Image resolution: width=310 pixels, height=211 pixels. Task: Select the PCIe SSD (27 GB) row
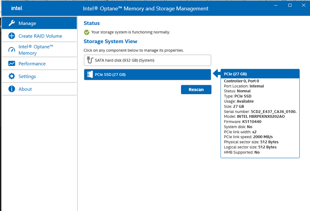coord(148,75)
